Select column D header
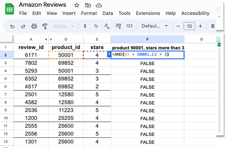 [x=66, y=39]
